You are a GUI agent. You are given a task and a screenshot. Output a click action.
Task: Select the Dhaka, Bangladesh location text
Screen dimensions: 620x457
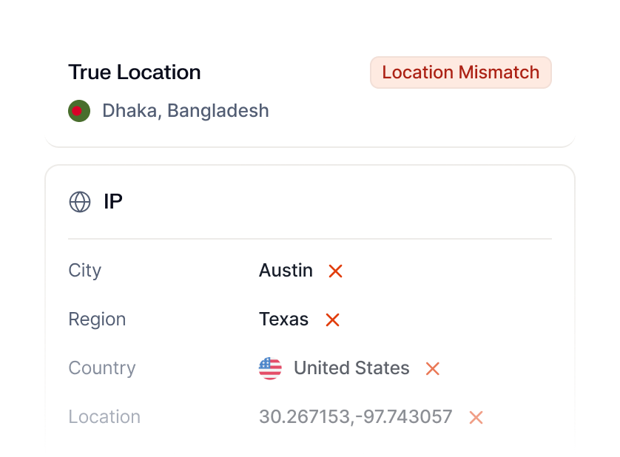click(185, 110)
